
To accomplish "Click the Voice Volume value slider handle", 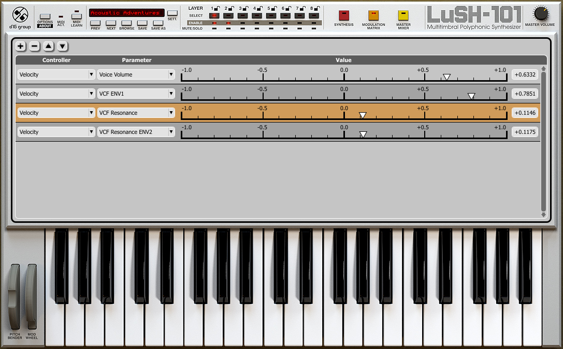I will point(446,77).
